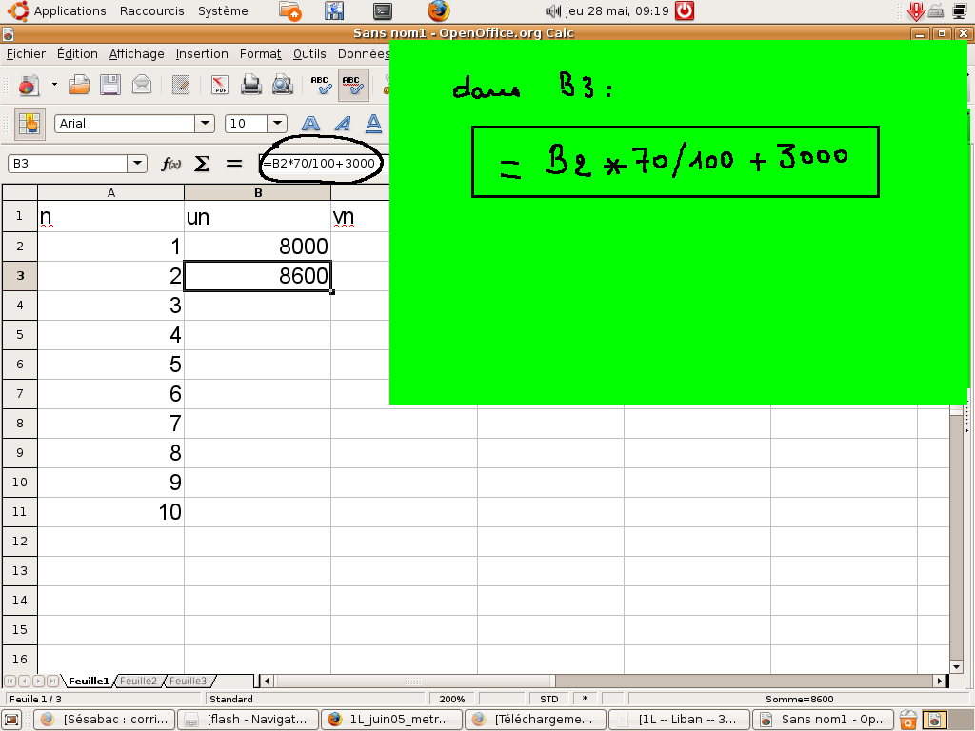
Task: Click the Send document as e-mail icon
Action: [x=142, y=86]
